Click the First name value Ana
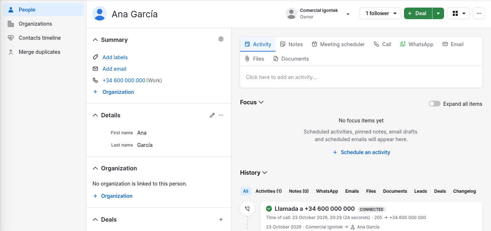491x231 pixels. (142, 132)
